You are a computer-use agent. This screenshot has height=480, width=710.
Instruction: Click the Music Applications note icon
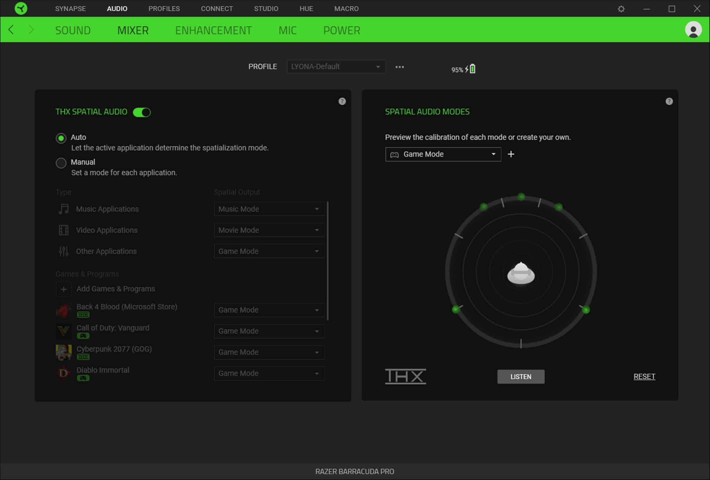[x=64, y=209]
